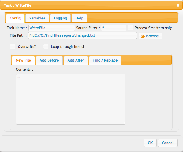183x152 pixels.
Task: Switch to Add Before tab
Action: point(49,60)
